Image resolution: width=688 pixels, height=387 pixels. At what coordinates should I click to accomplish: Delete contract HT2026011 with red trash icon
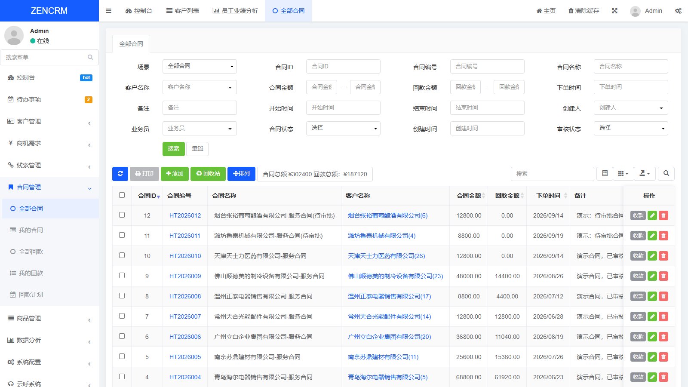pyautogui.click(x=663, y=236)
